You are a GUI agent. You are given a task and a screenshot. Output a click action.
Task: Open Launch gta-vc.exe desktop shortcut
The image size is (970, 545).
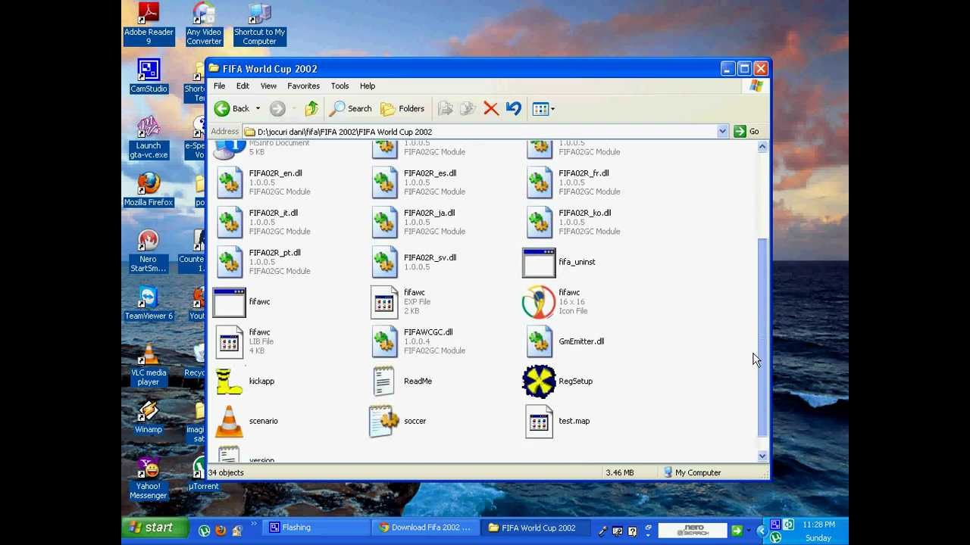pos(149,138)
